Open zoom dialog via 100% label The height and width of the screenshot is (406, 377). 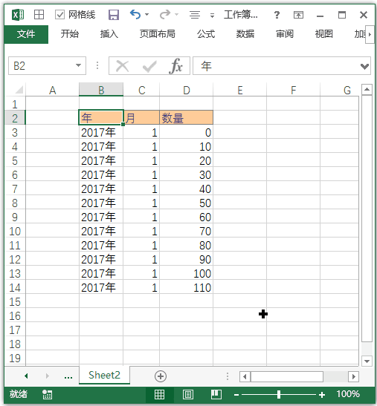coord(348,394)
